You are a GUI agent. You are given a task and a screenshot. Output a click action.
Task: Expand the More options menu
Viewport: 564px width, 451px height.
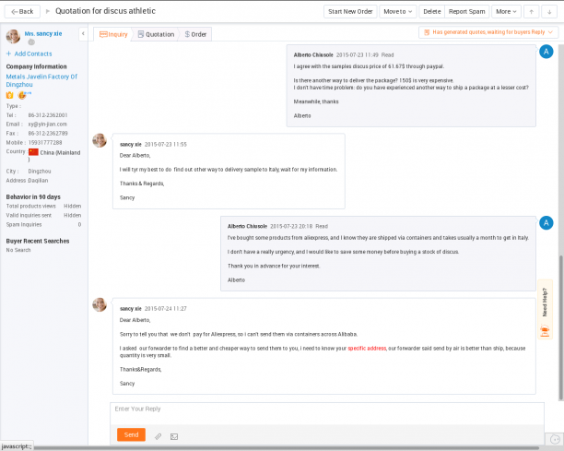click(506, 11)
